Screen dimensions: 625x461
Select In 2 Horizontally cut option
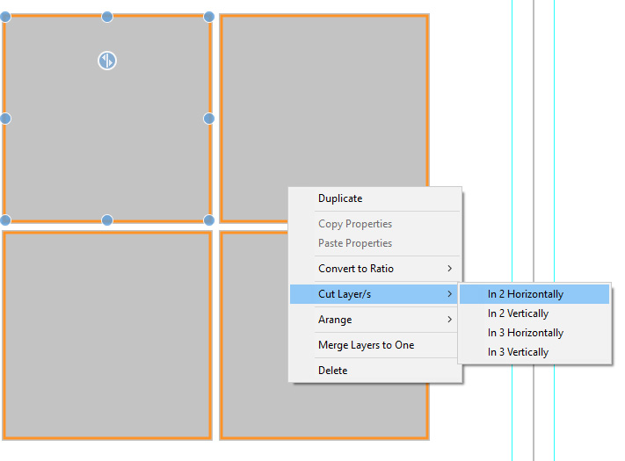pos(526,294)
